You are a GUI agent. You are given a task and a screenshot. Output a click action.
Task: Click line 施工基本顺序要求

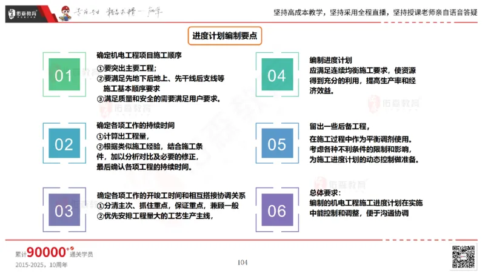coord(132,89)
